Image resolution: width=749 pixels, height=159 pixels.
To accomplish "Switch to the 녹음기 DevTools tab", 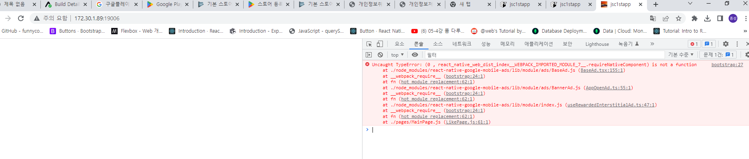I will [628, 44].
